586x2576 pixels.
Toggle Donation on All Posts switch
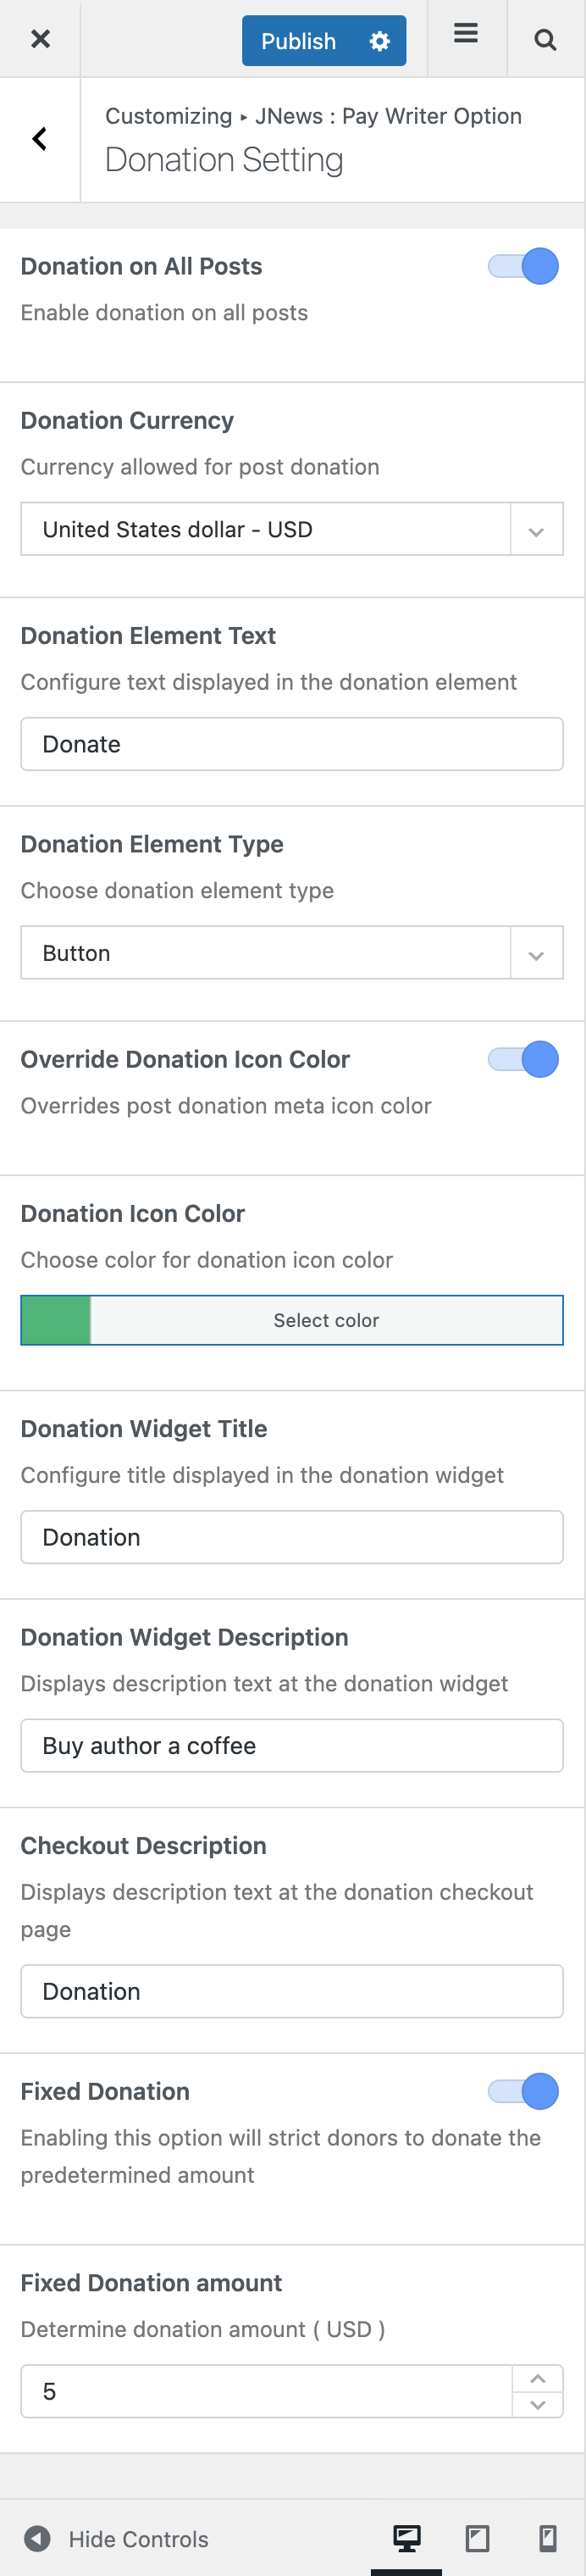click(524, 266)
